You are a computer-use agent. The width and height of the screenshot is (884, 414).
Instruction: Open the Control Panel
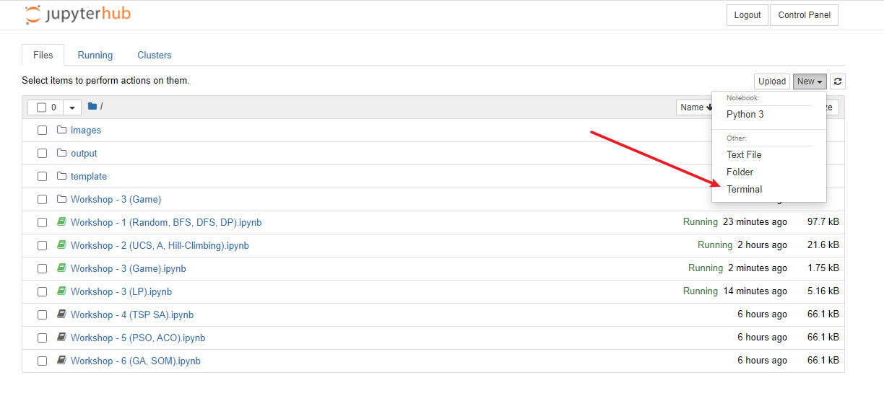(804, 15)
